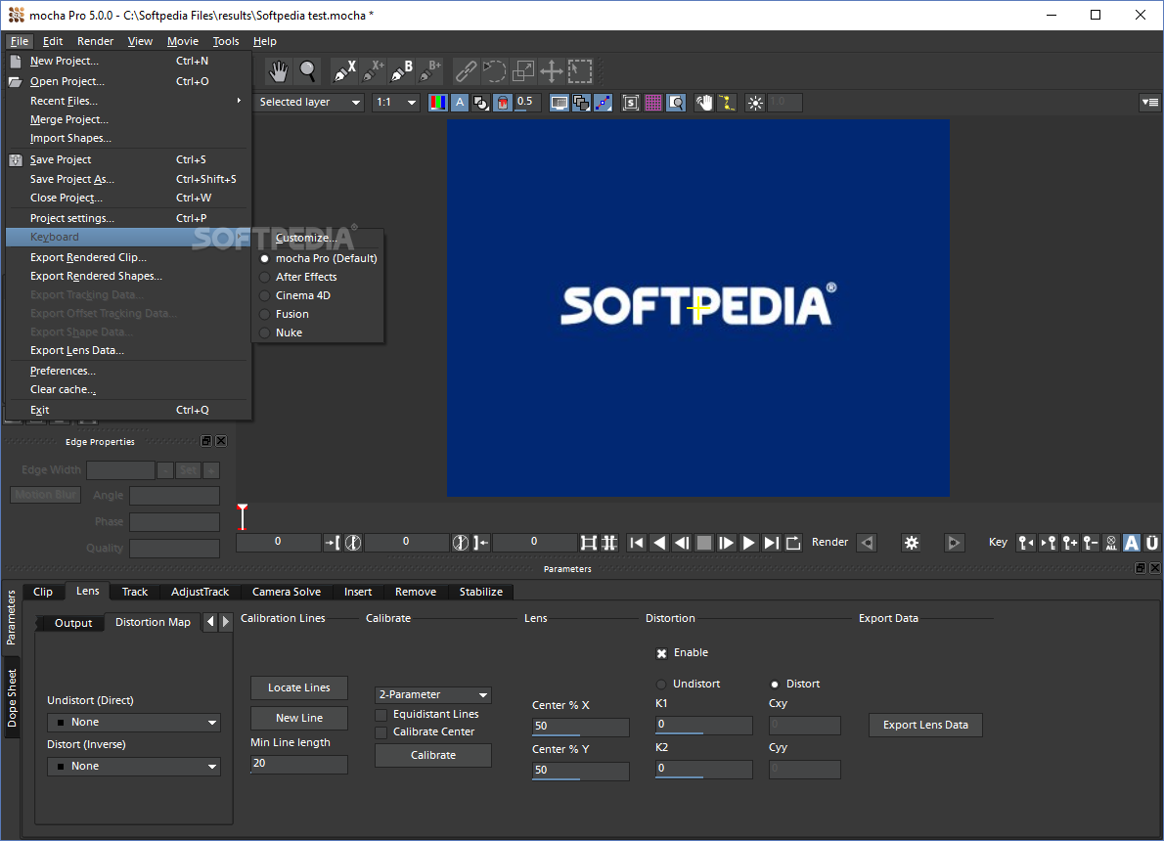This screenshot has width=1164, height=841.
Task: Click the Center % X value field
Action: [580, 727]
